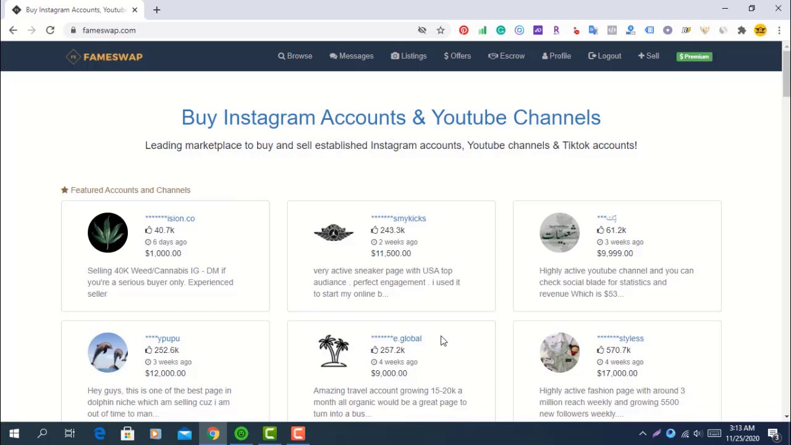This screenshot has height=445, width=791.
Task: Launch Microsoft Edge from taskbar
Action: [x=99, y=434]
